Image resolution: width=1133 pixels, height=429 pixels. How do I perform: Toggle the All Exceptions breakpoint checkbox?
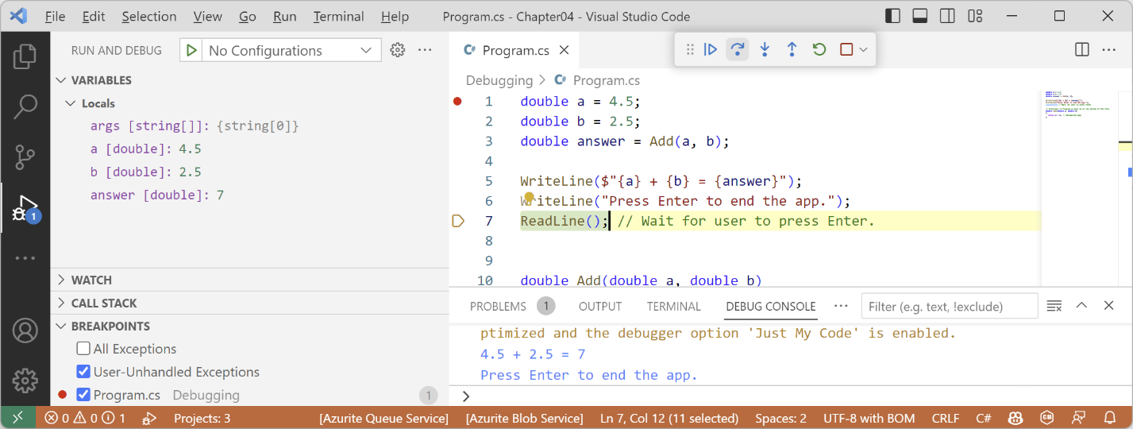83,349
